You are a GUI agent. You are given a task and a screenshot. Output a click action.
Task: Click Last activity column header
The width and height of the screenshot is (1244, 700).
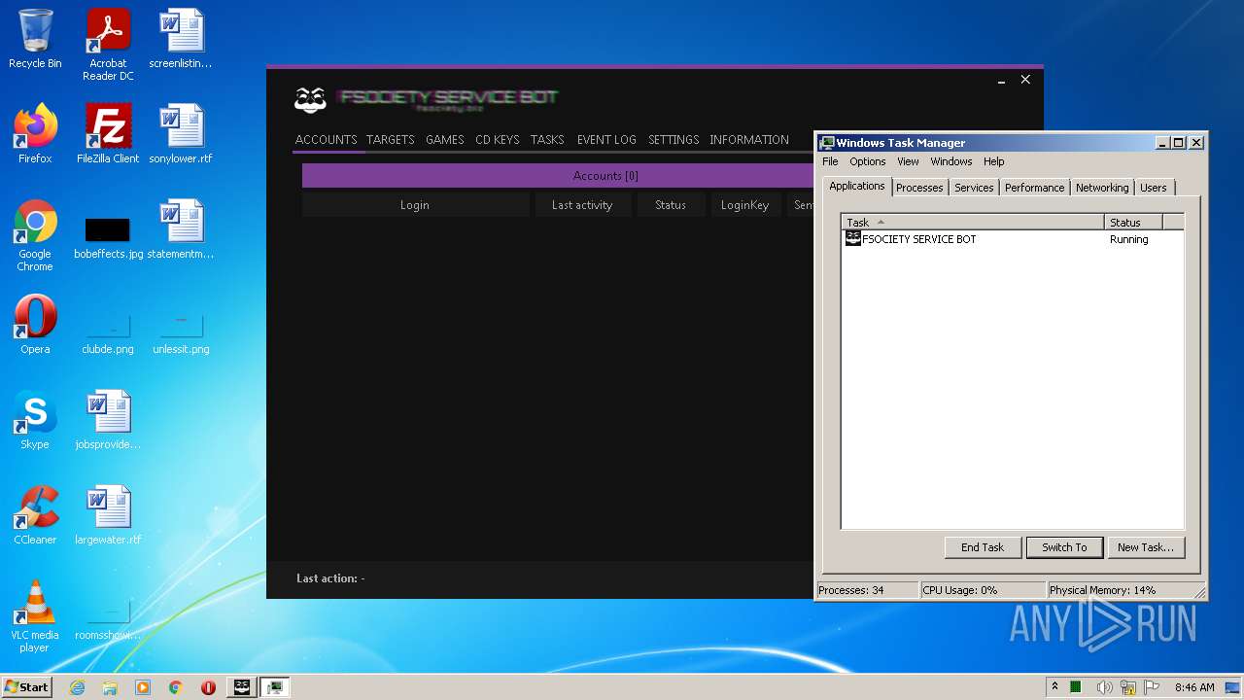tap(582, 205)
